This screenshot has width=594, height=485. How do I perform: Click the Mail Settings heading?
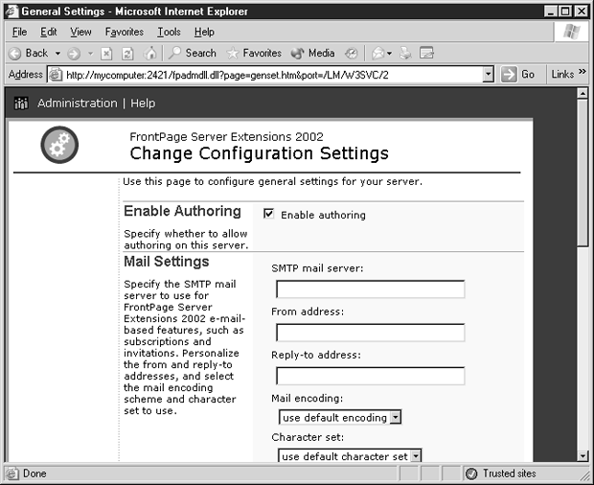[167, 262]
